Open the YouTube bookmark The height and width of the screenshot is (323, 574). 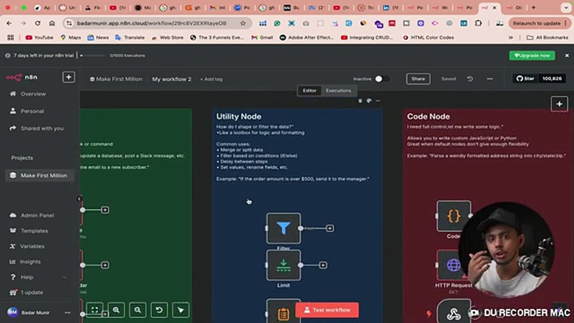(x=39, y=38)
